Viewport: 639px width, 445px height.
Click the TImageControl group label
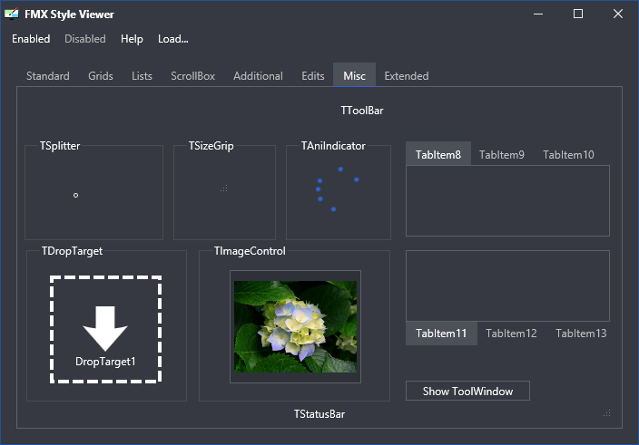coord(250,251)
